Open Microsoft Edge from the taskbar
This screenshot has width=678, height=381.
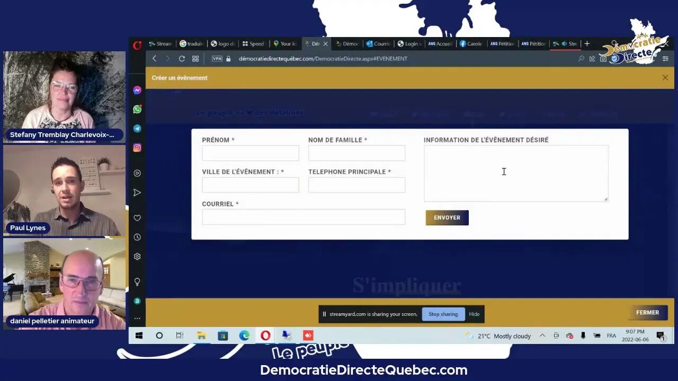[x=244, y=335]
